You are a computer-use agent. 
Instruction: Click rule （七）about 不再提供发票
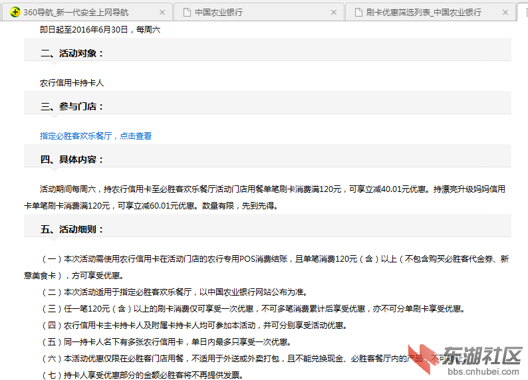[142, 375]
